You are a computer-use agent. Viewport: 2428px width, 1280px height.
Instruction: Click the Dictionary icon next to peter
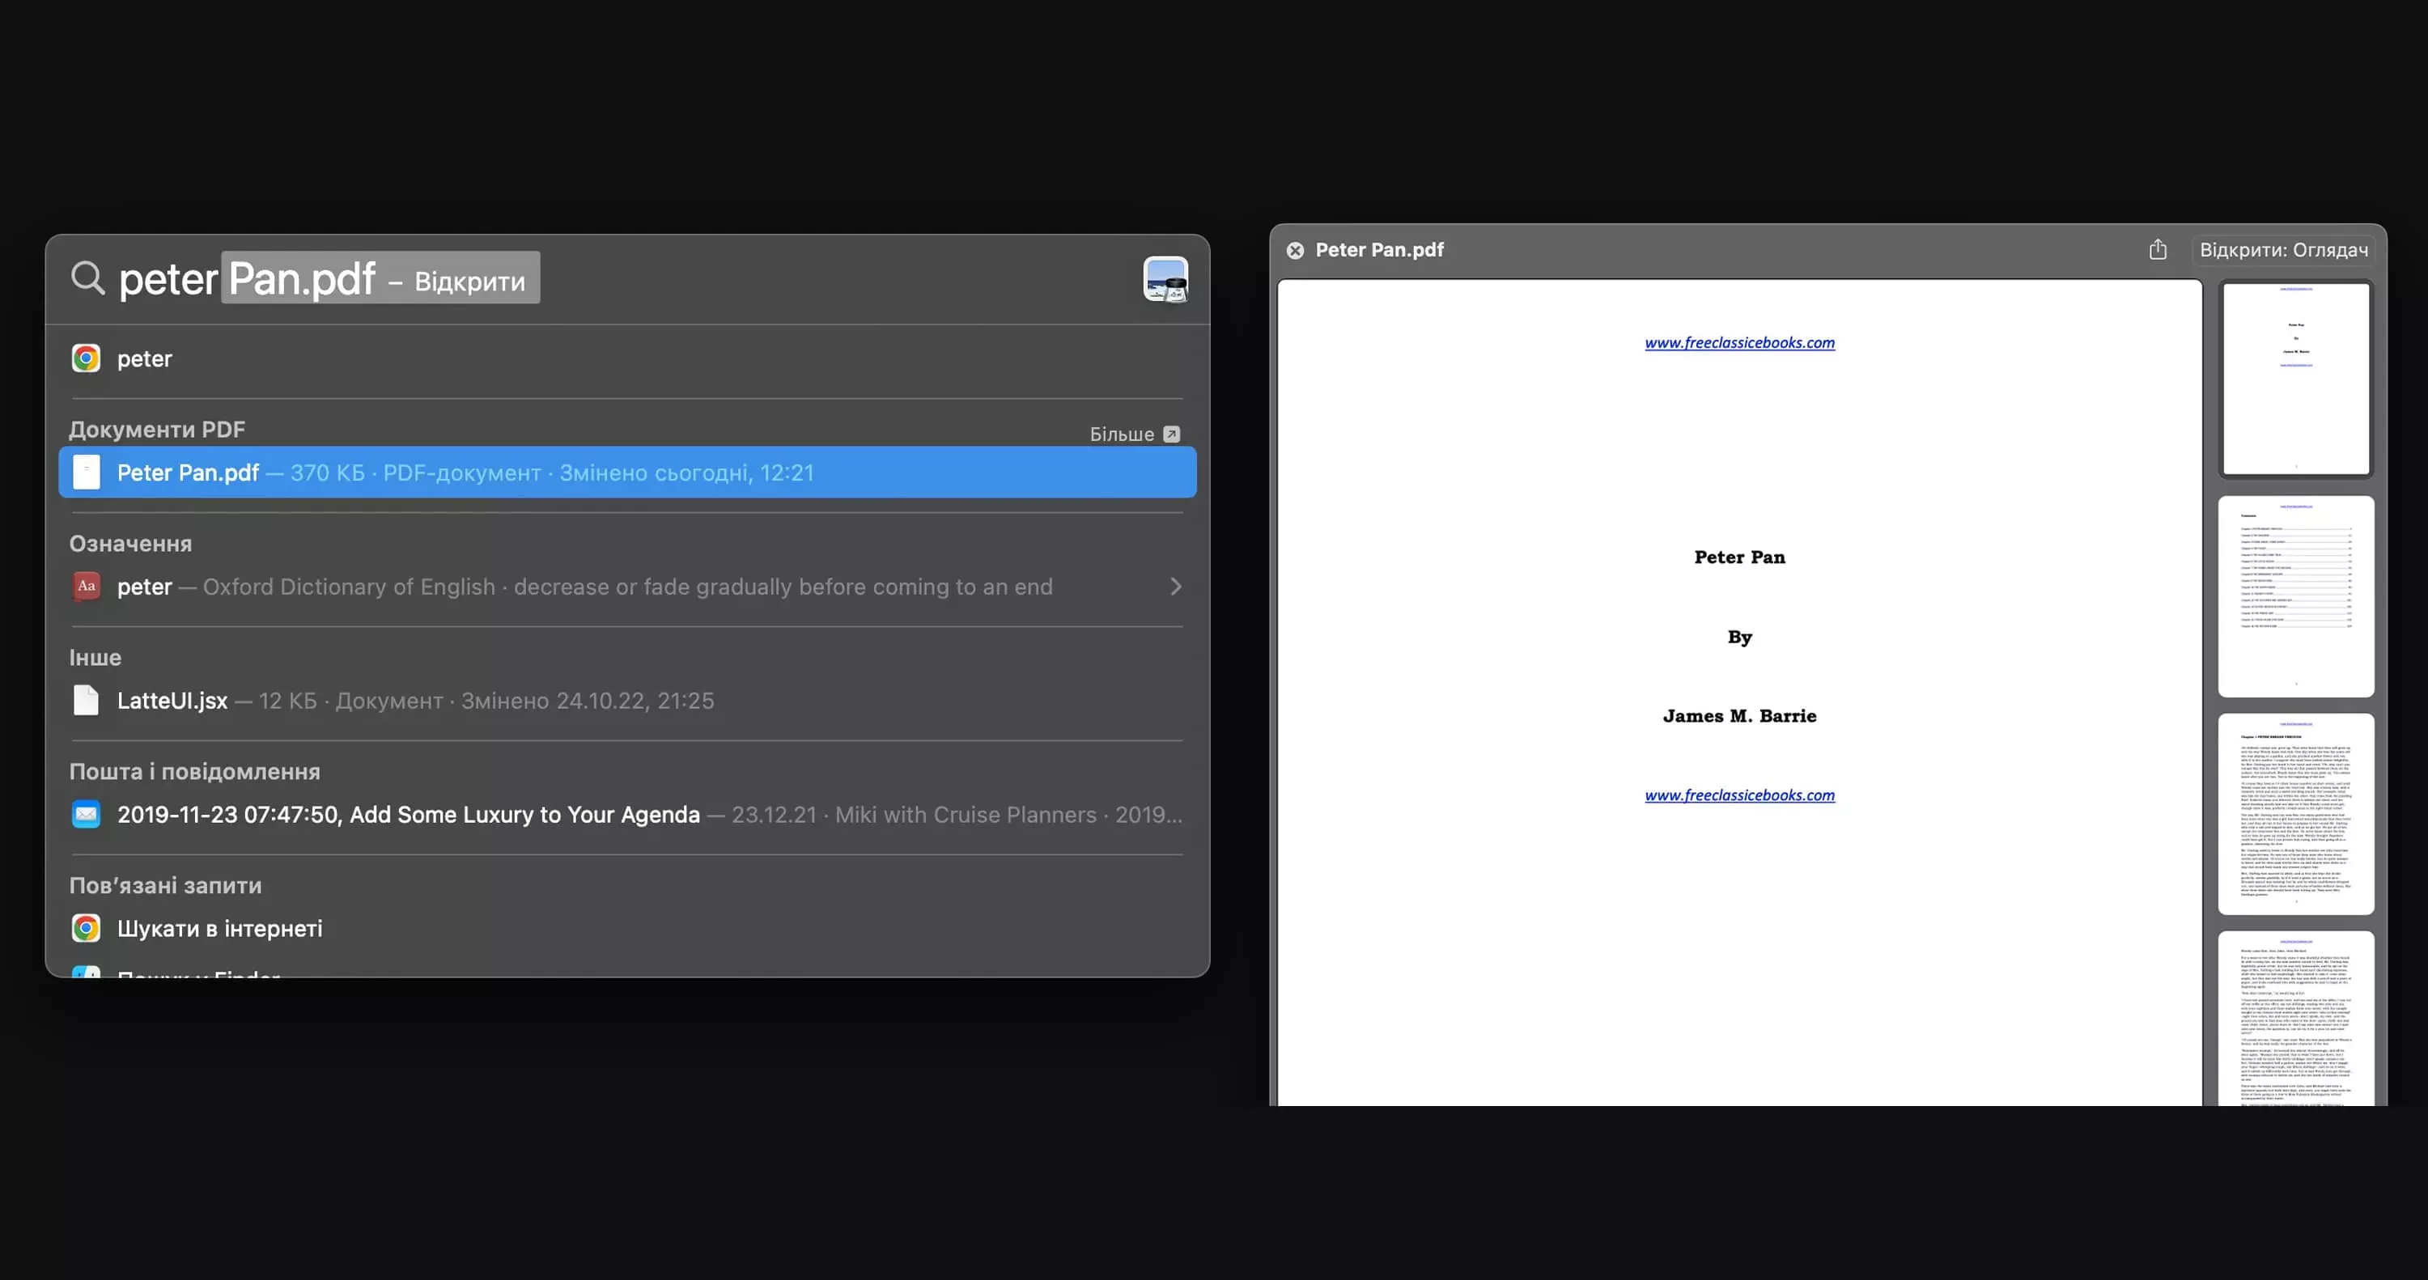(x=87, y=587)
